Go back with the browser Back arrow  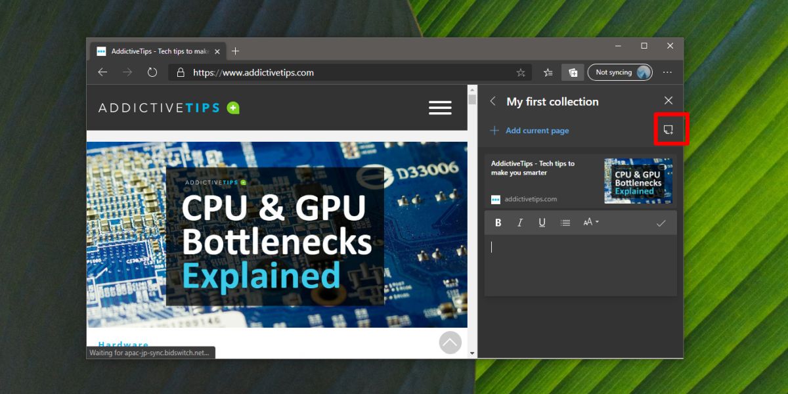tap(102, 72)
